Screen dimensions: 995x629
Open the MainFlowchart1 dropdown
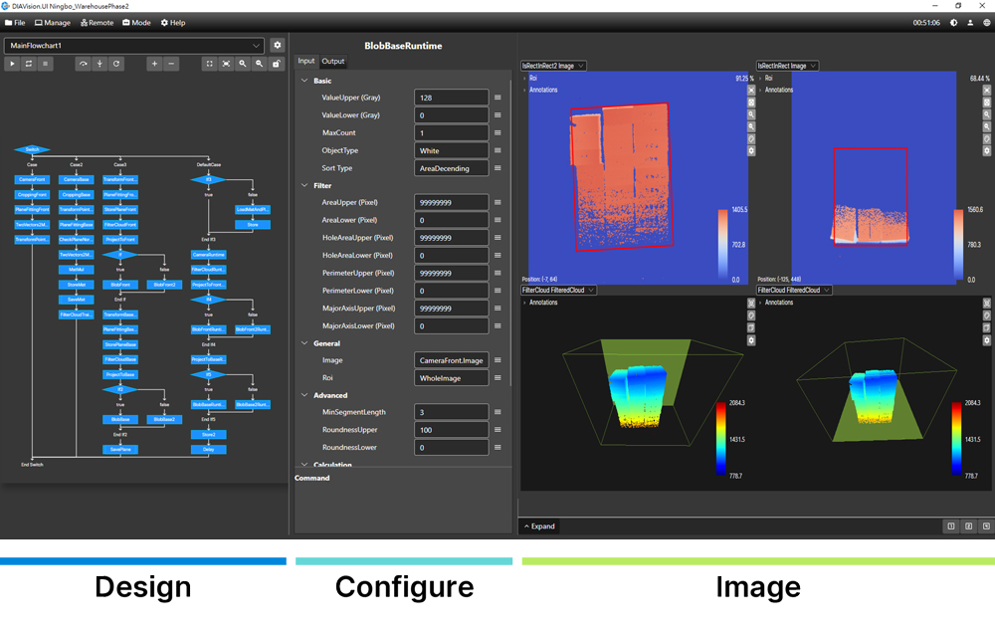click(x=257, y=45)
